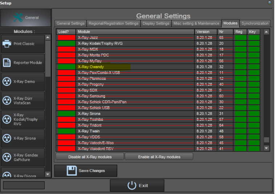Toggle Load cell for X-Ray Toshiba
Screen dimensions: 275x194
[67, 119]
